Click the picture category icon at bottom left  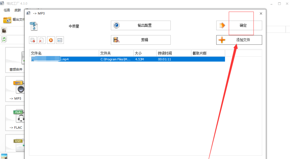pyautogui.click(x=4, y=156)
